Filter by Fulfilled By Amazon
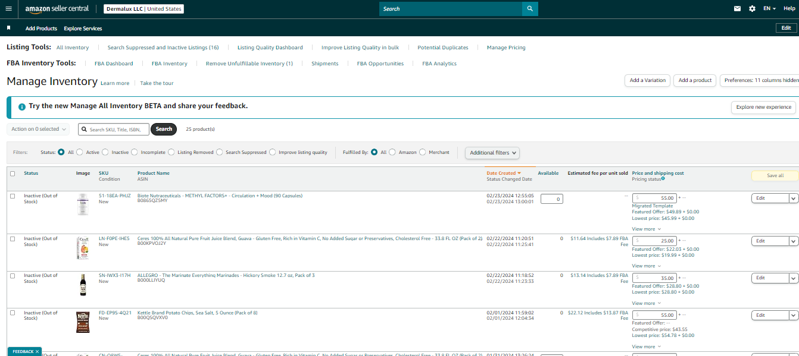Image resolution: width=799 pixels, height=356 pixels. [x=392, y=152]
